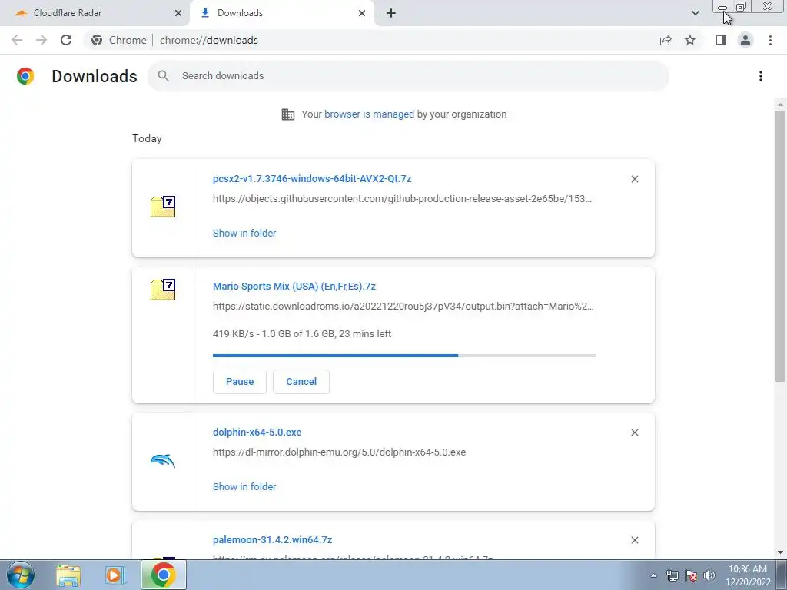
Task: Click the Mario Sports Mix file link
Action: pyautogui.click(x=294, y=287)
